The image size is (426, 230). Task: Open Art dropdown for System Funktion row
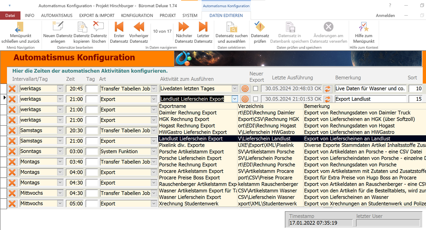[x=153, y=152]
